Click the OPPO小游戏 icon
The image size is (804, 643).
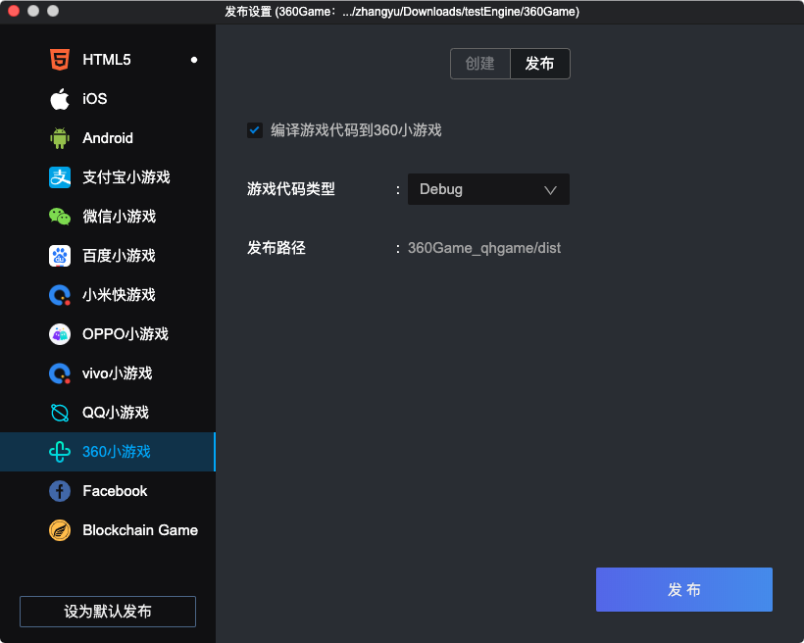[x=60, y=334]
